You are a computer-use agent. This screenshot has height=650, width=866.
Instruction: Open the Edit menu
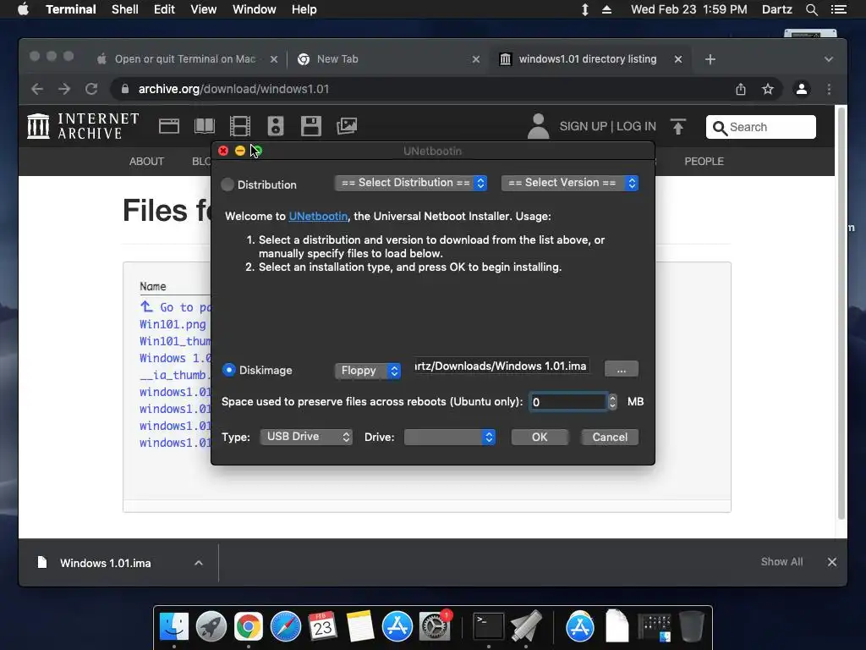click(x=164, y=9)
